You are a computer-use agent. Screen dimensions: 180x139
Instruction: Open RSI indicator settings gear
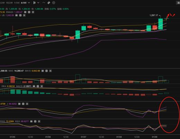click(35, 121)
